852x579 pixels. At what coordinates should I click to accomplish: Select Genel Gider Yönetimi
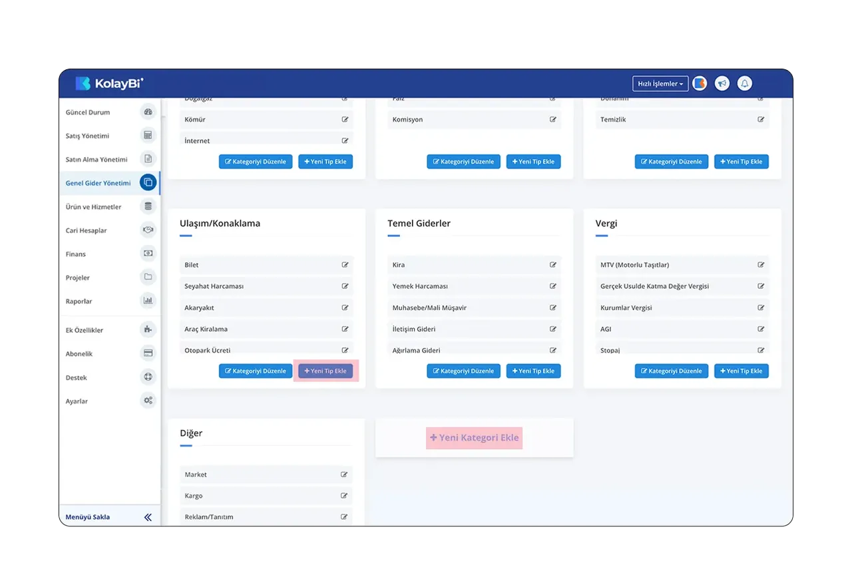pos(109,183)
